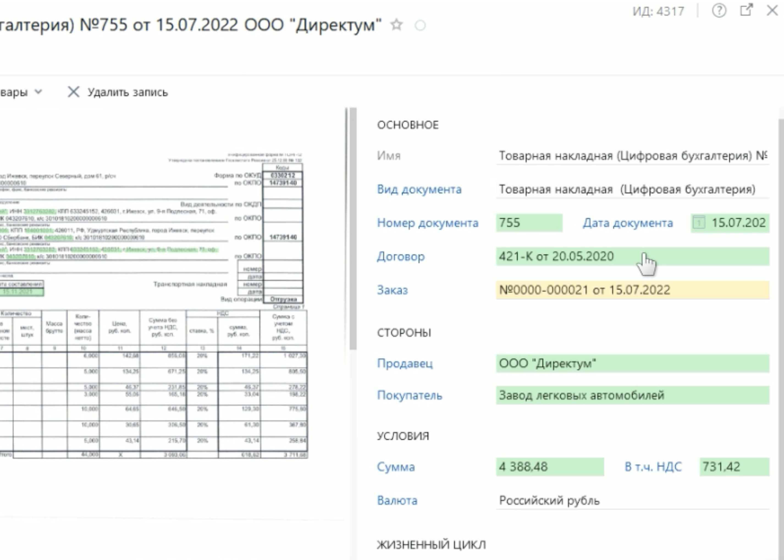Open the Номер документа link
Screen dimensions: 784x560
pos(428,223)
